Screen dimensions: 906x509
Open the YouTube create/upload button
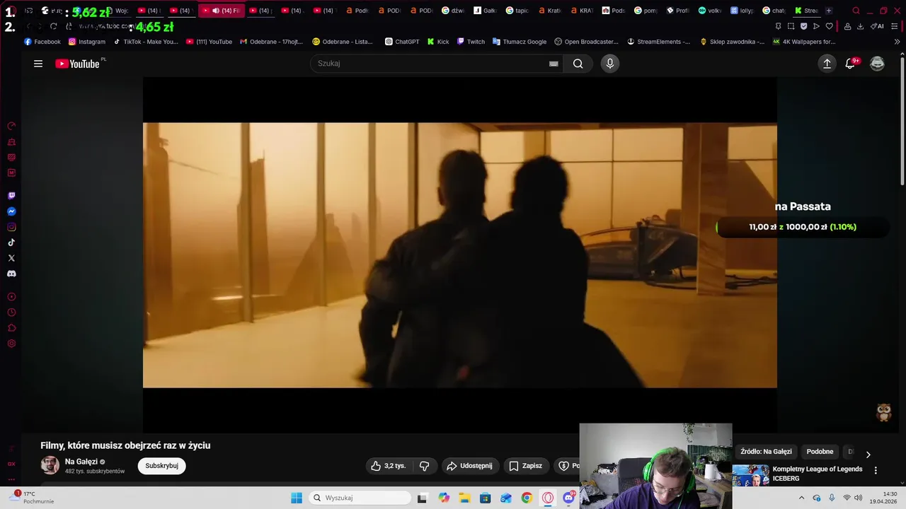(x=827, y=64)
